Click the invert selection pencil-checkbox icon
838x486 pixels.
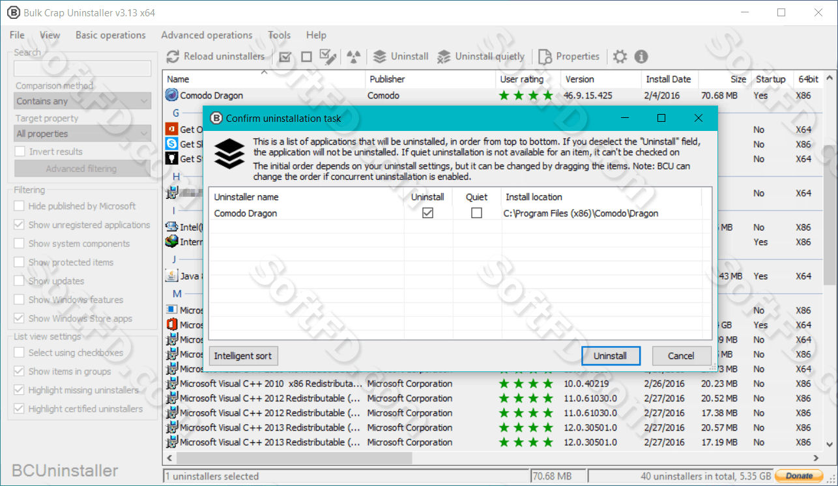point(328,57)
